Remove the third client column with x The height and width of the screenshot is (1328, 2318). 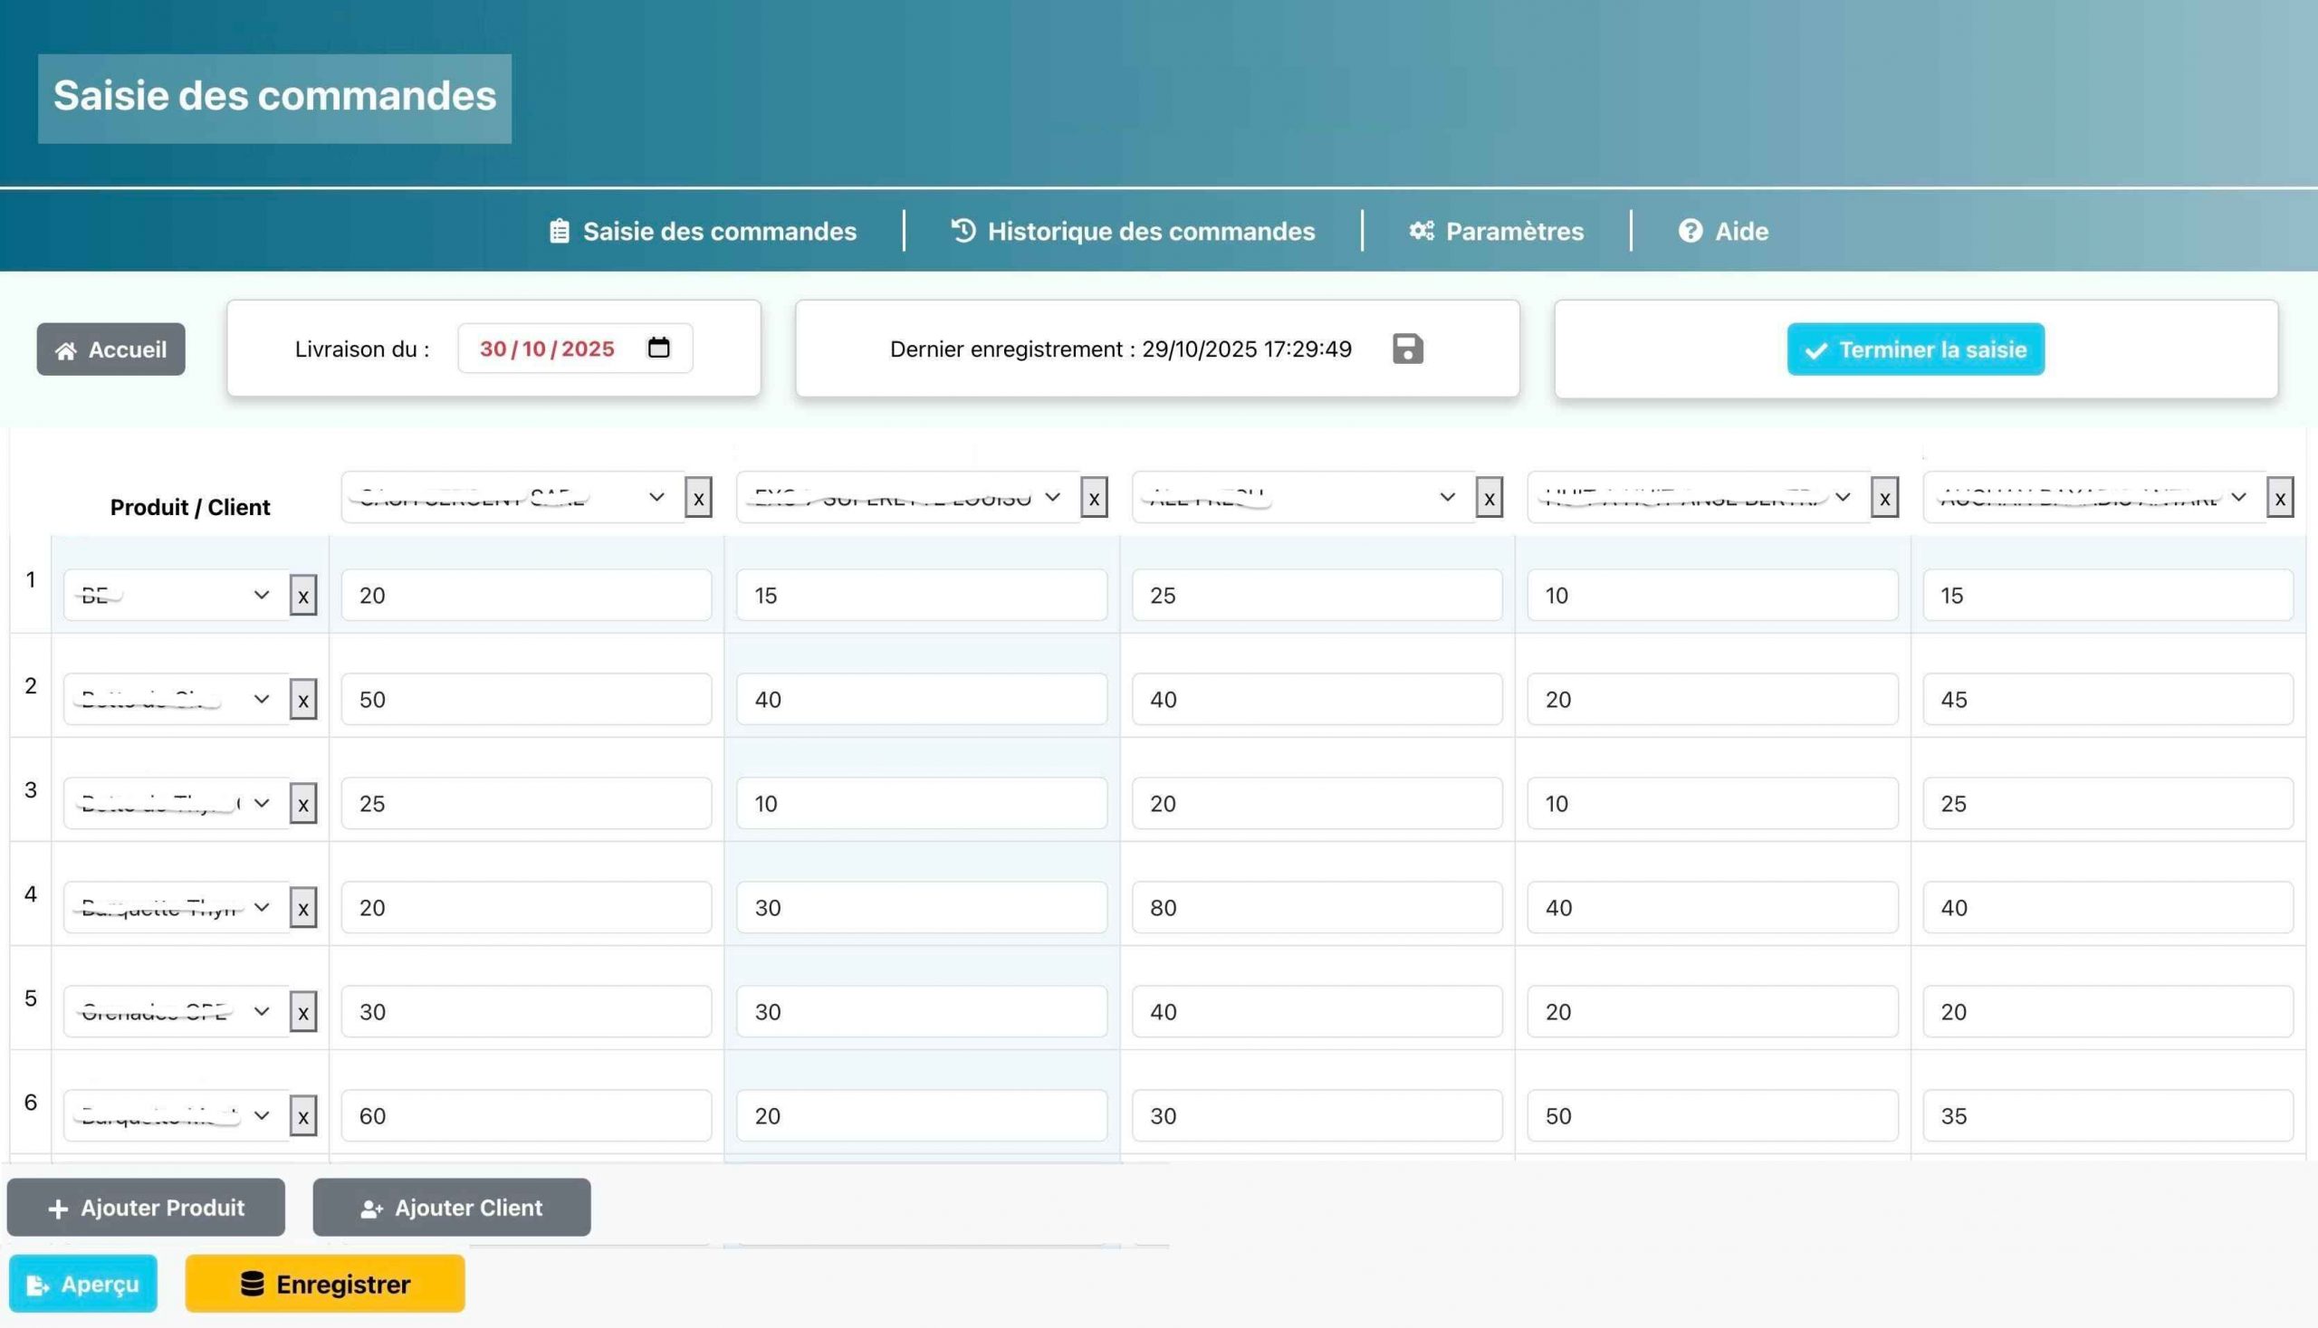pos(1489,498)
